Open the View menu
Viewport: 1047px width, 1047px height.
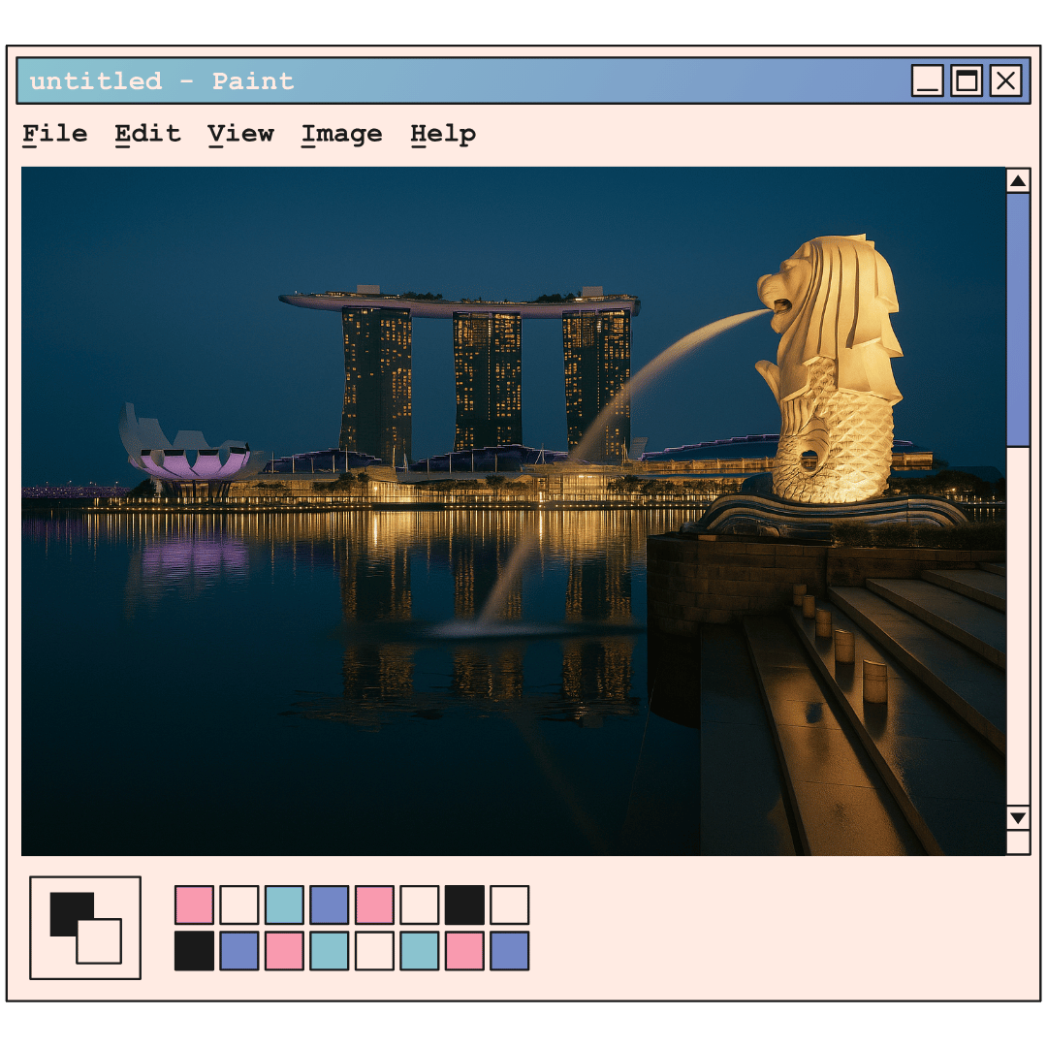pyautogui.click(x=240, y=134)
